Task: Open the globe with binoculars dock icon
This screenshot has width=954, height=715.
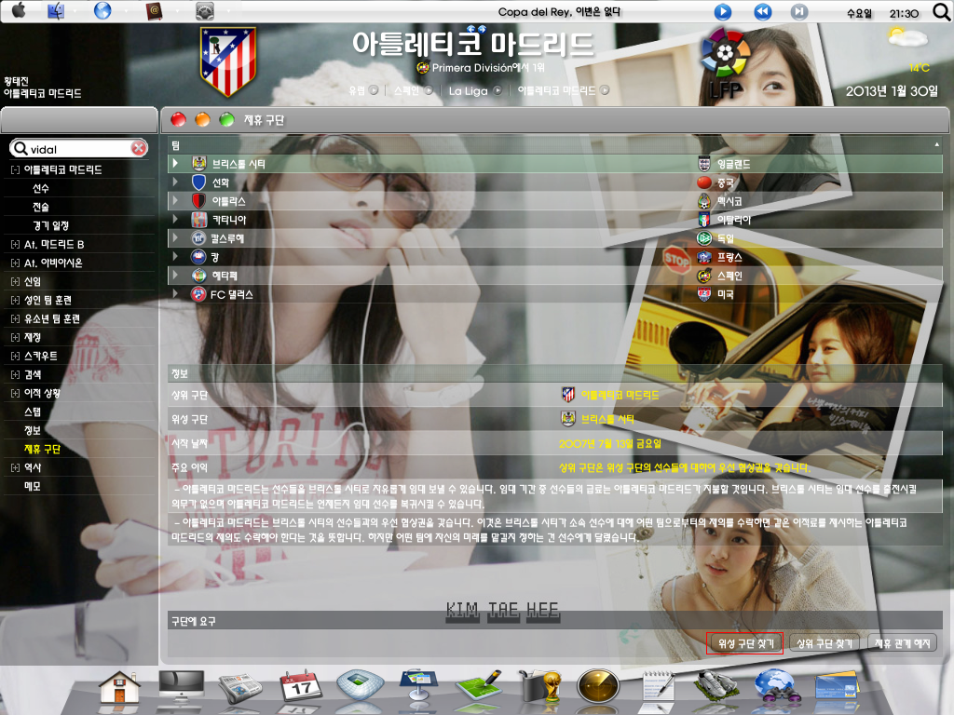Action: point(776,688)
